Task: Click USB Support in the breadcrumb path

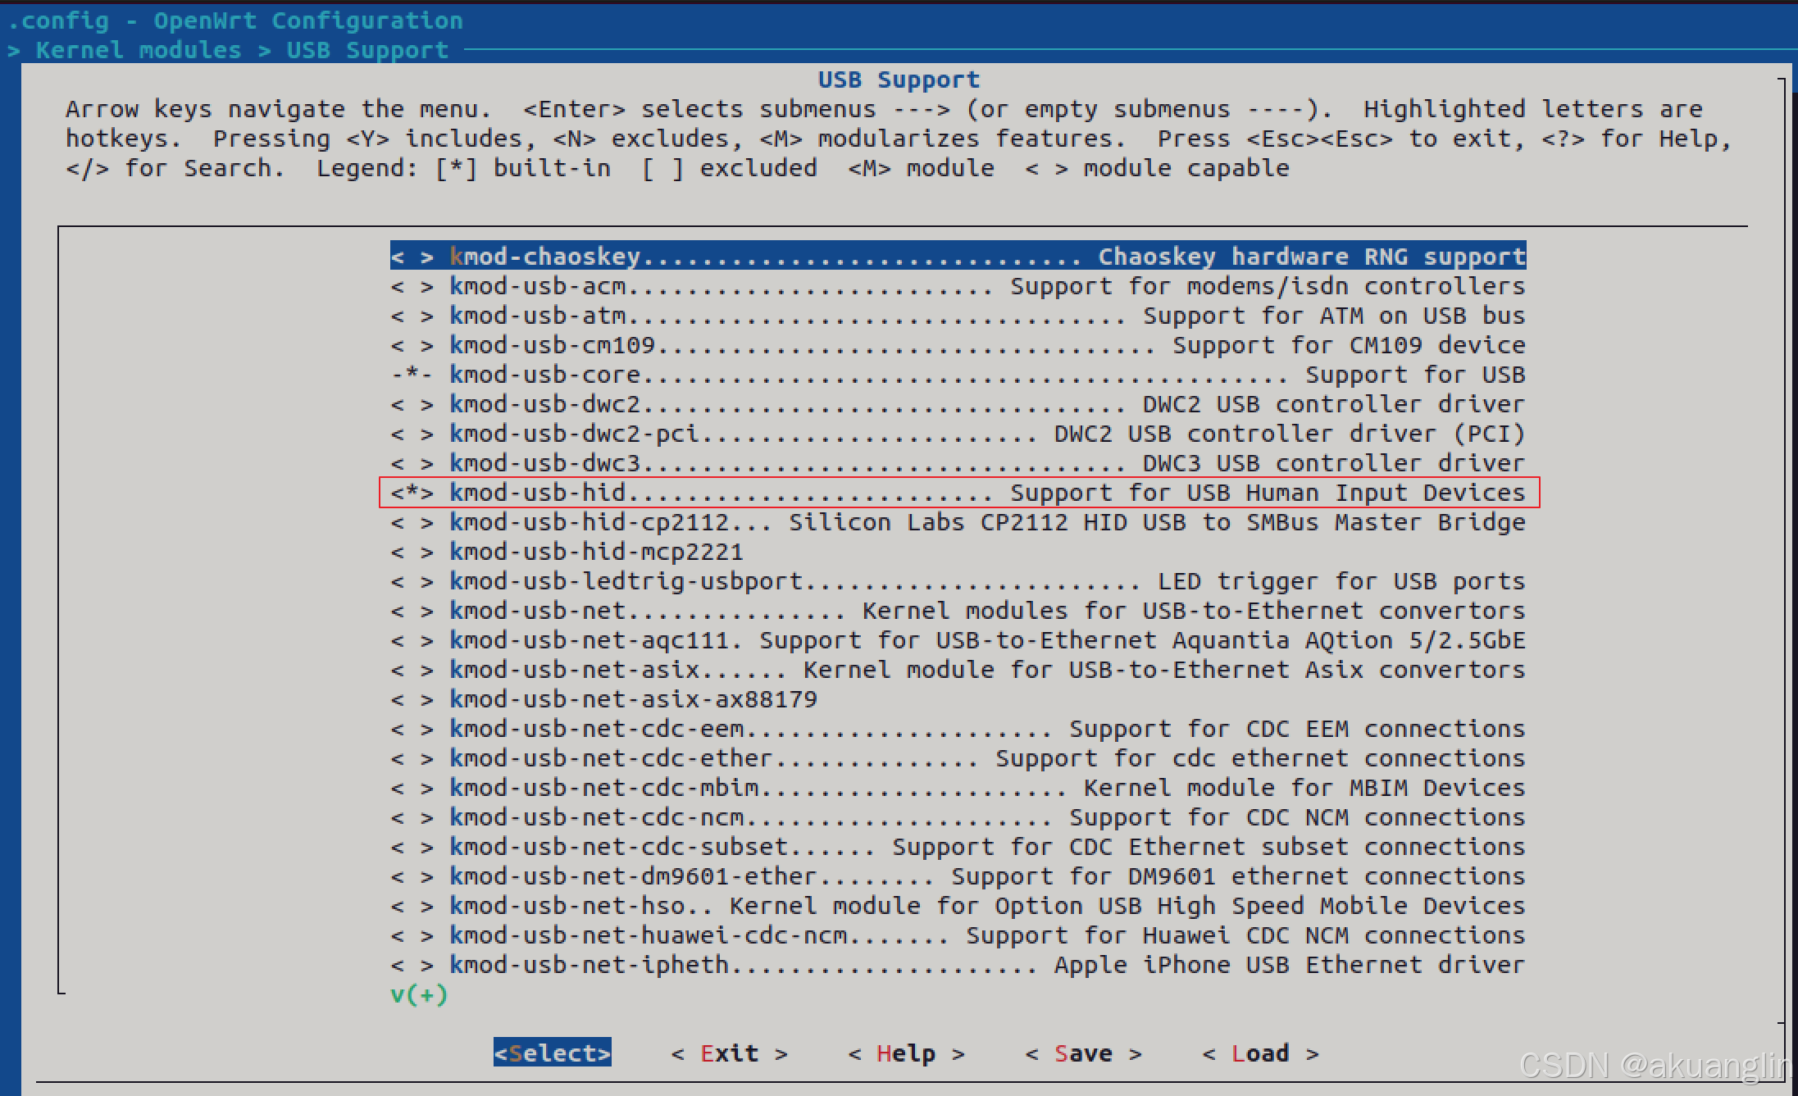Action: click(367, 50)
